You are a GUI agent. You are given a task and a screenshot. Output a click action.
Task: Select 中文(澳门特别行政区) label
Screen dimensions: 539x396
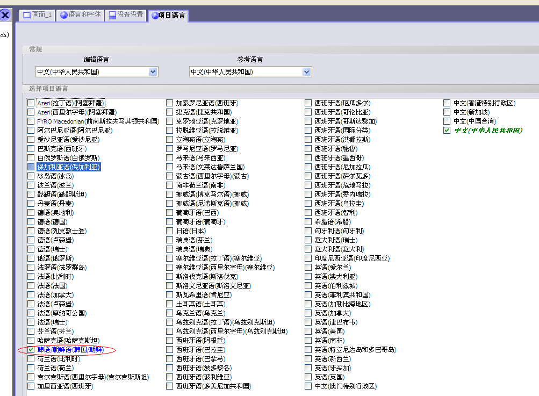coord(346,386)
